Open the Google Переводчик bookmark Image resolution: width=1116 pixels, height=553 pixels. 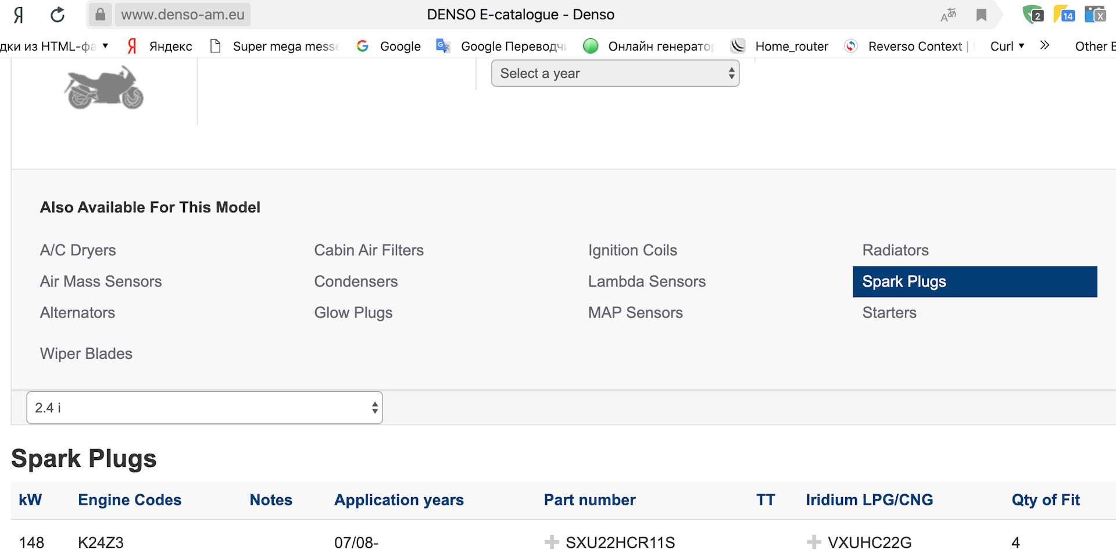[x=501, y=46]
